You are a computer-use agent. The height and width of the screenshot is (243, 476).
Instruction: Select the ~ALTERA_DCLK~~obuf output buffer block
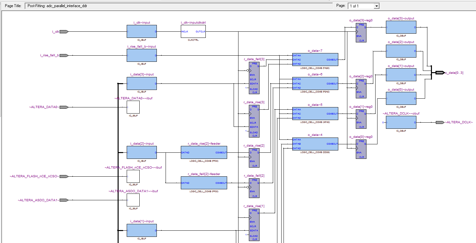click(x=401, y=122)
